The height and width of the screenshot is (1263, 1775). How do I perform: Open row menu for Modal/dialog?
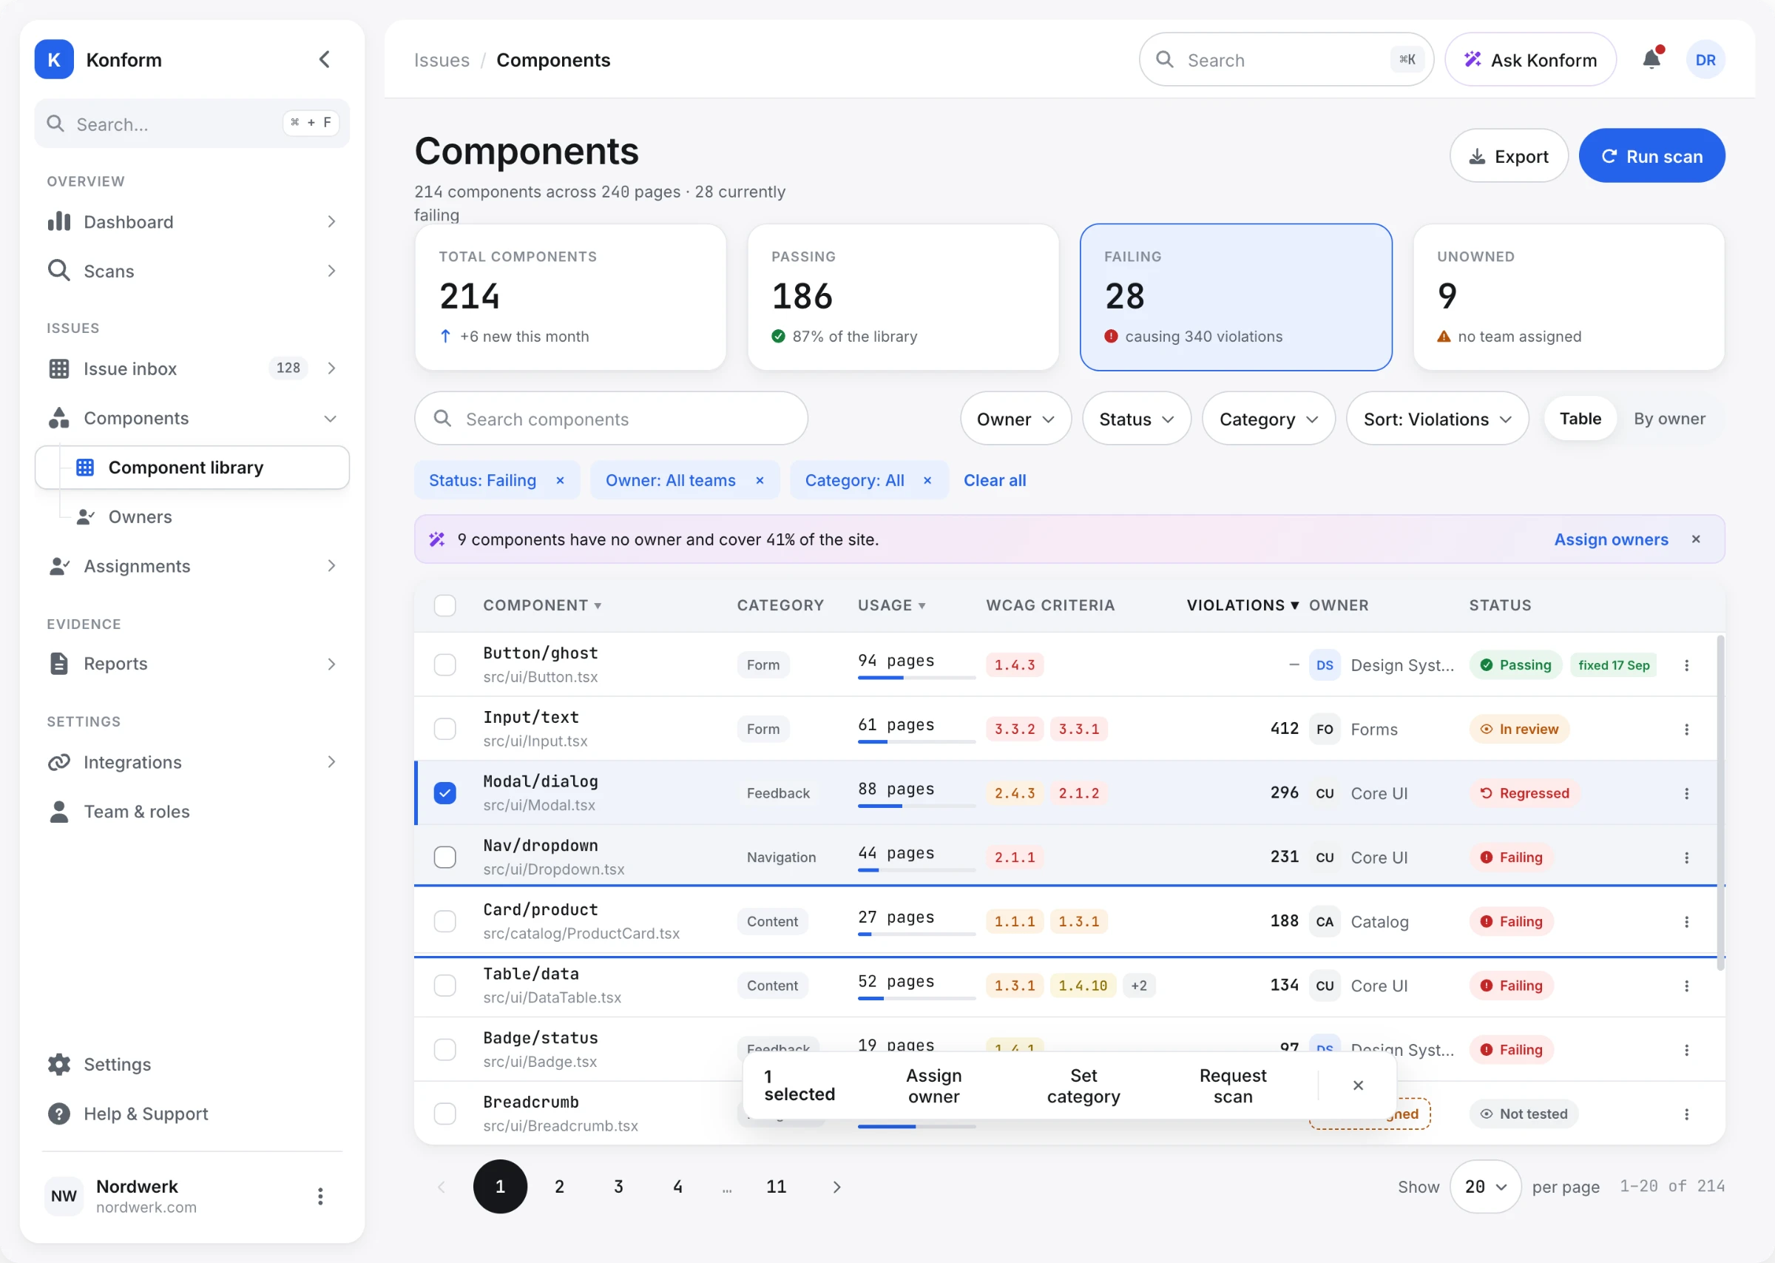click(1686, 793)
